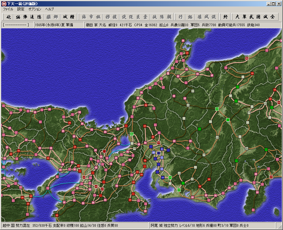Click the application icon in the title bar

[4, 4]
